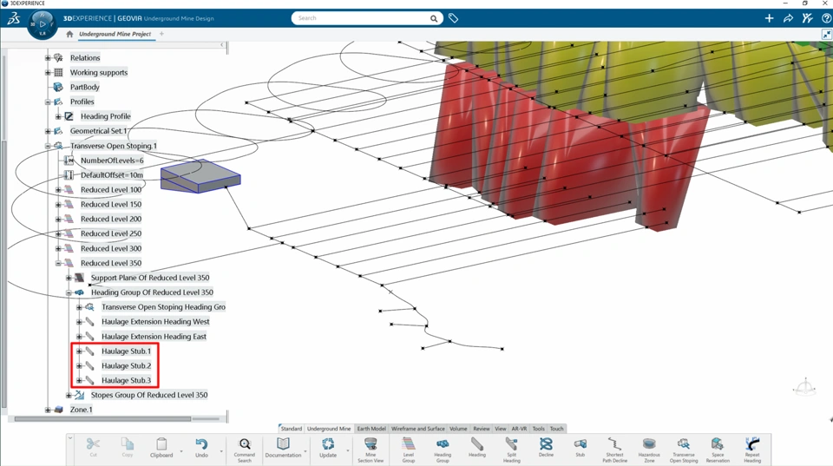Screen dimensions: 833x466
Task: Expand the Geometrical Set.1 node
Action: tap(48, 131)
